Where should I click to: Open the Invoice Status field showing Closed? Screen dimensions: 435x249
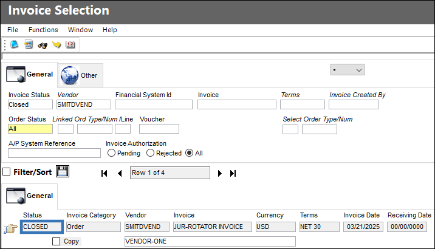point(30,104)
